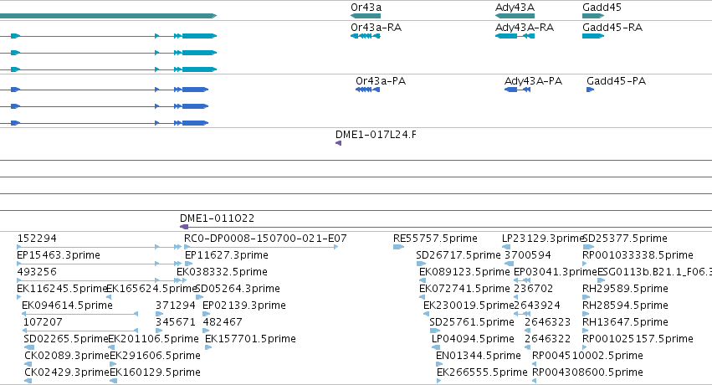The width and height of the screenshot is (712, 385).
Task: Select EST feature 236702
Action: 534,288
